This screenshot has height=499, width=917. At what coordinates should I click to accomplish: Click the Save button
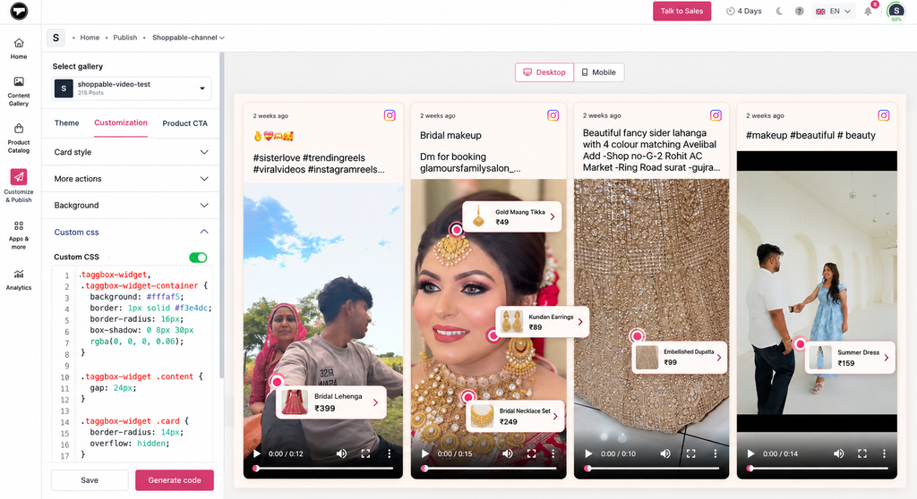[90, 480]
